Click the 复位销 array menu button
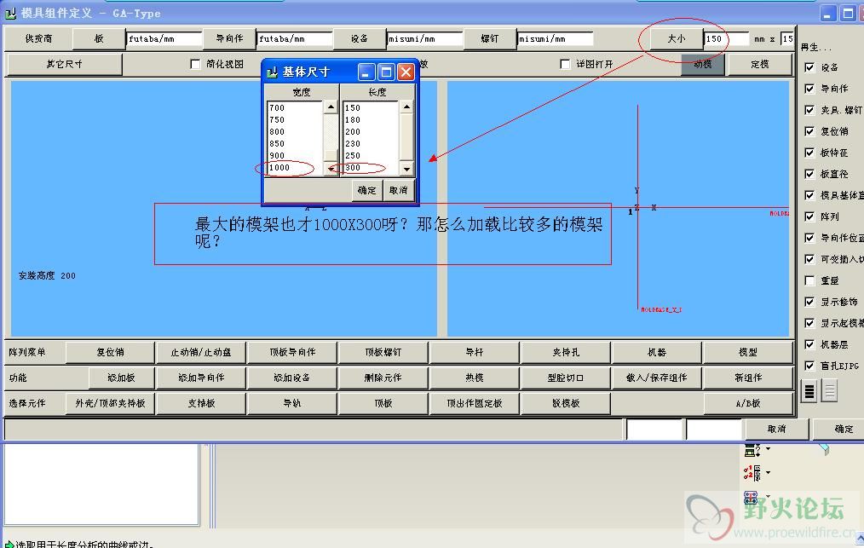Screen dimensions: 864x548 tap(110, 352)
